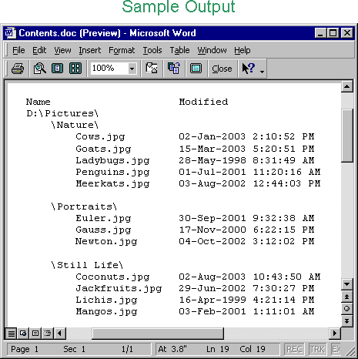Image resolution: width=358 pixels, height=359 pixels.
Task: Click the vertical scrollbar thumb
Action: pyautogui.click(x=347, y=136)
